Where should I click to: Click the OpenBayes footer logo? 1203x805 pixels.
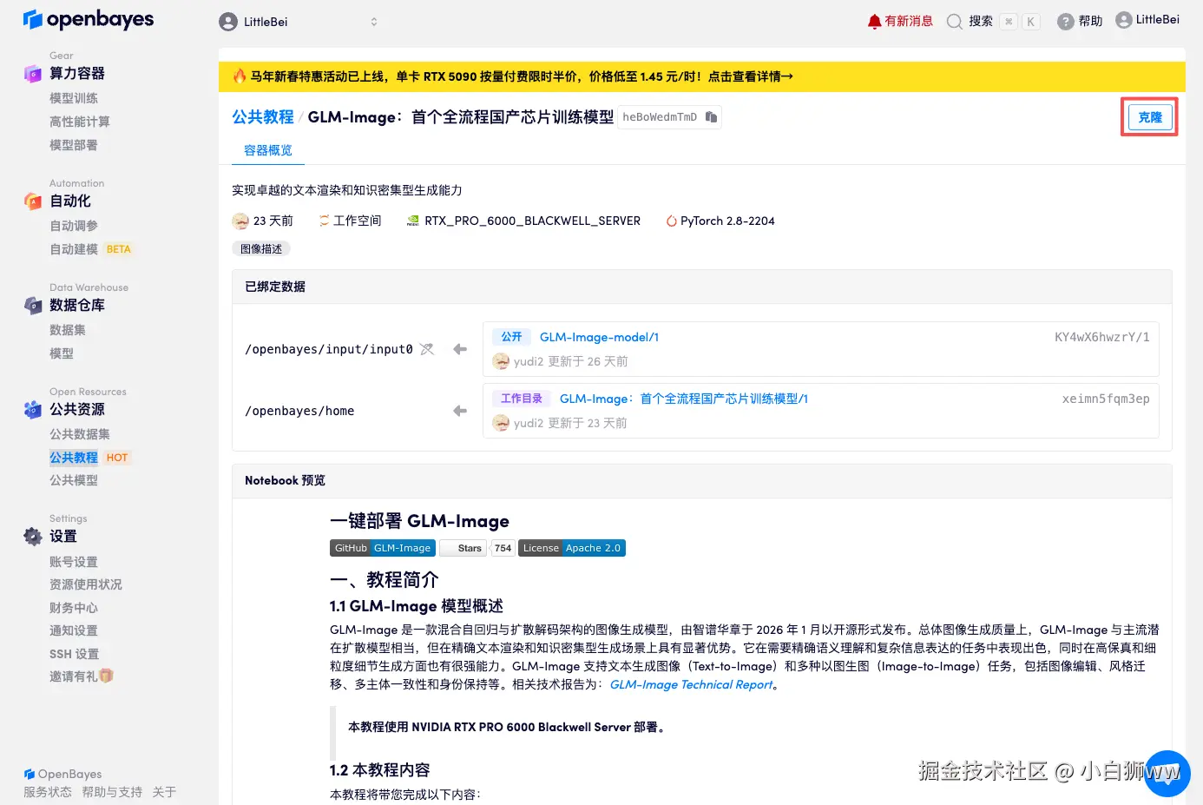62,774
